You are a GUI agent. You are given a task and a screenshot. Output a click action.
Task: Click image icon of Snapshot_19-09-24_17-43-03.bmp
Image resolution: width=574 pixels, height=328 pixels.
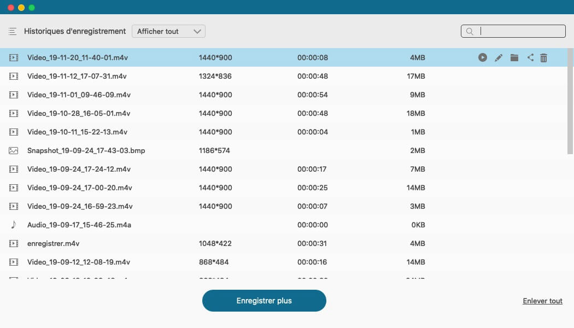point(14,150)
